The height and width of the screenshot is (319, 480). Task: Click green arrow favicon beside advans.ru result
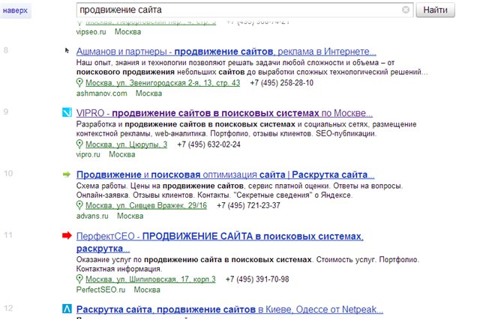click(x=67, y=174)
